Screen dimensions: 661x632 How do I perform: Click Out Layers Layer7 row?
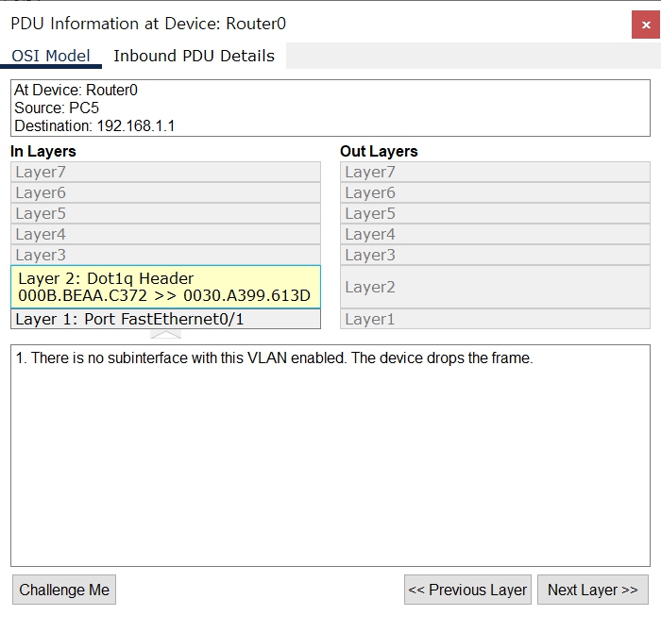[x=496, y=172]
